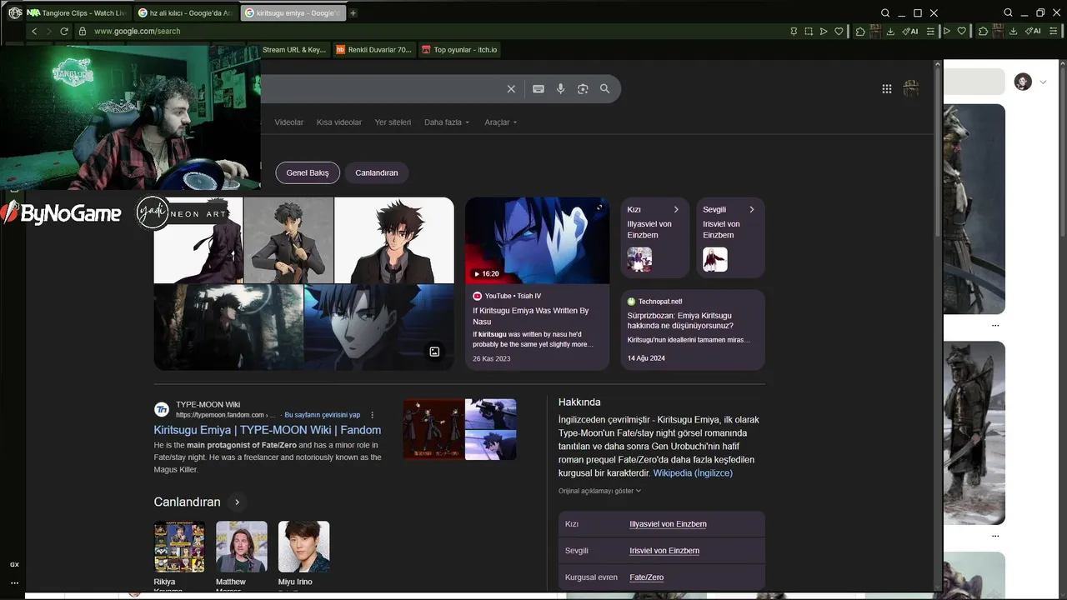Open the Araçlar dropdown
This screenshot has width=1067, height=600.
tap(501, 122)
